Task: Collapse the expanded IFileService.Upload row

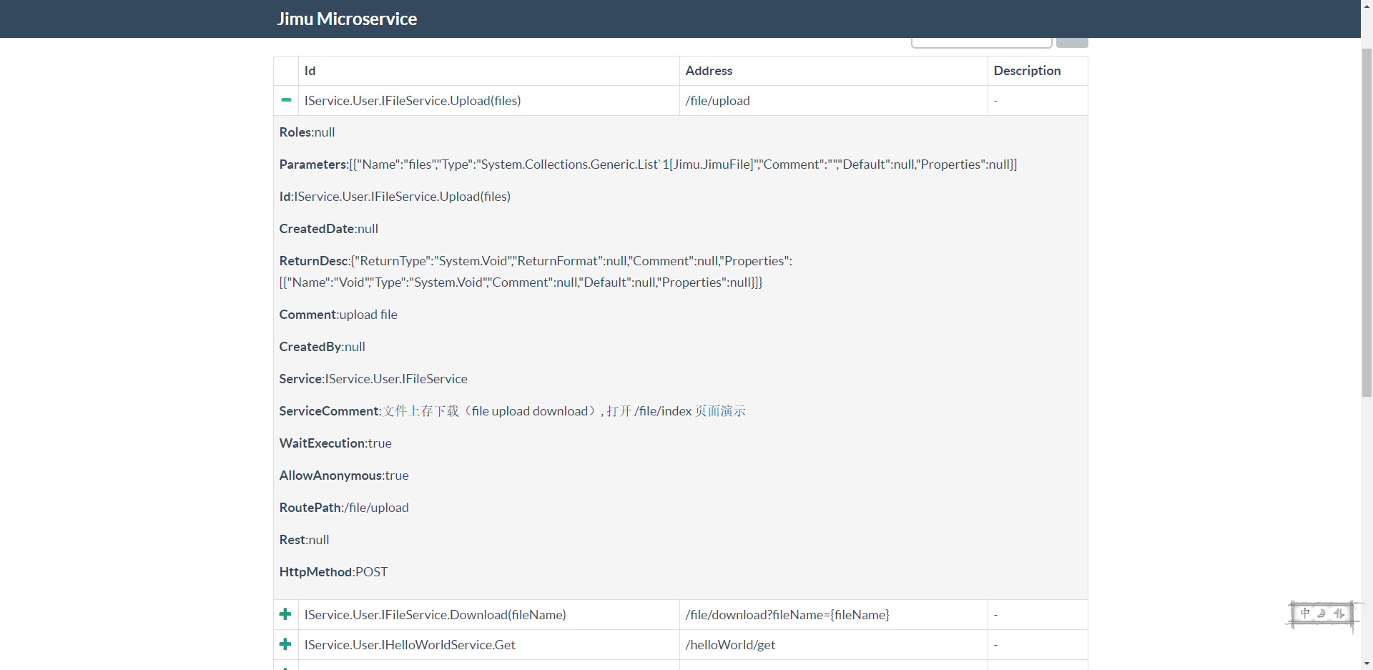Action: (x=286, y=100)
